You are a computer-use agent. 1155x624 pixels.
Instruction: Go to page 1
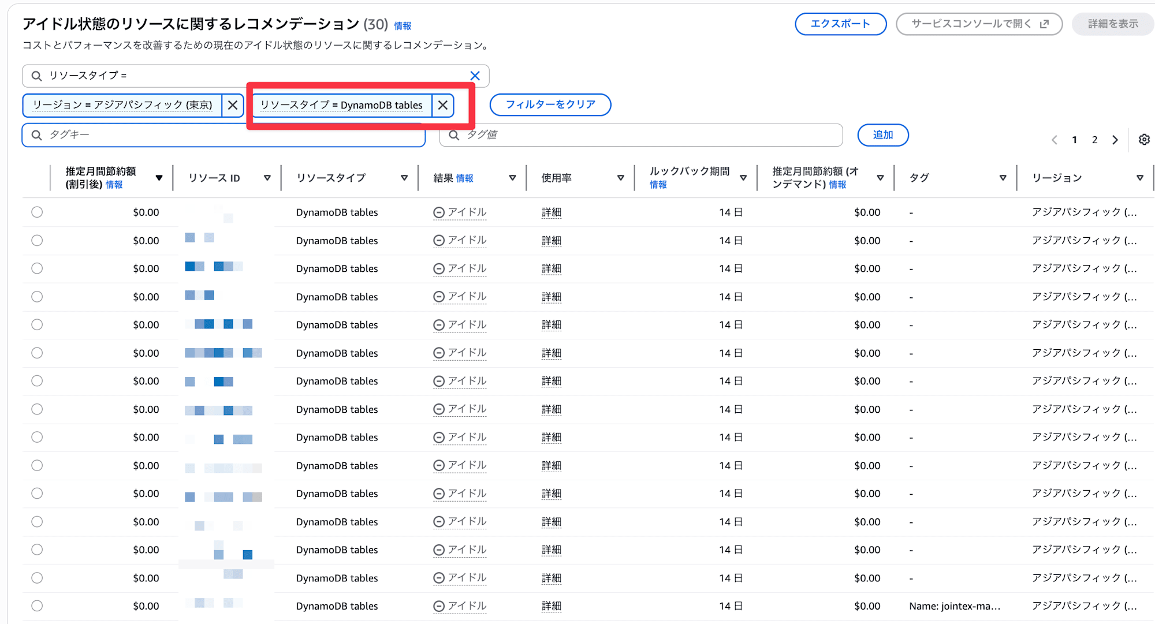point(1075,140)
